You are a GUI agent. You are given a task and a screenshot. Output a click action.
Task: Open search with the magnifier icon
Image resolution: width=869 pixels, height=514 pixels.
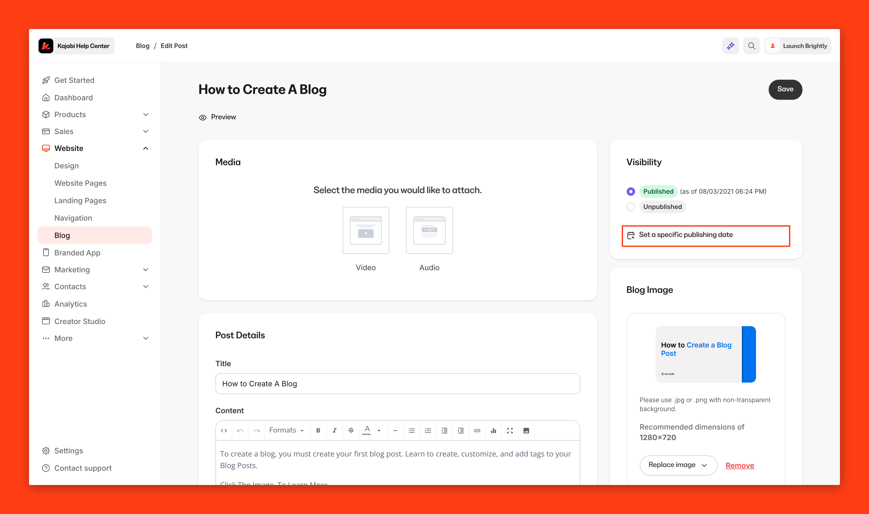[751, 46]
